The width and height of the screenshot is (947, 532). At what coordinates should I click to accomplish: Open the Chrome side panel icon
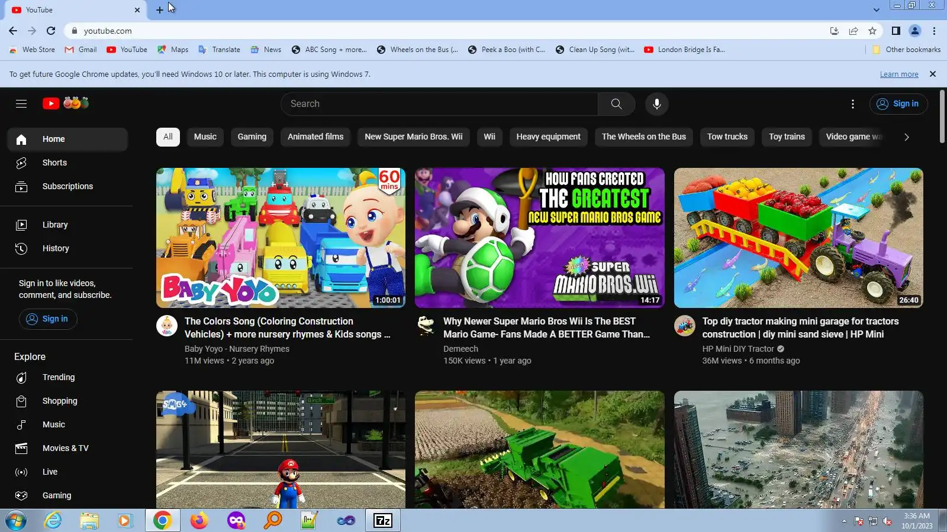click(x=896, y=31)
